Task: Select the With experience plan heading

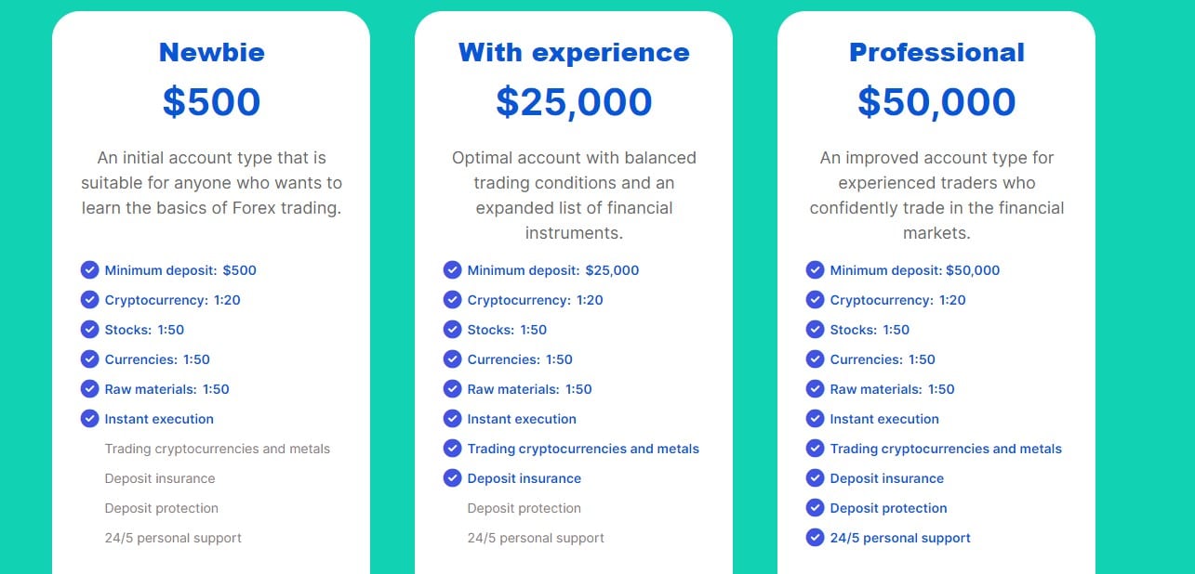Action: tap(574, 52)
